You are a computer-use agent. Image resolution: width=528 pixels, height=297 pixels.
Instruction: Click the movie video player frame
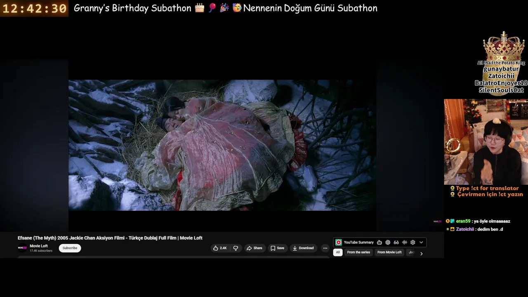(x=222, y=145)
